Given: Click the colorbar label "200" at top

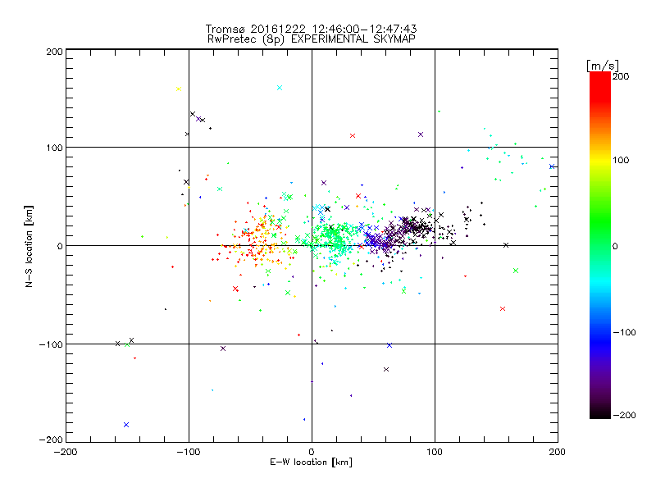Looking at the screenshot, I should coord(621,76).
